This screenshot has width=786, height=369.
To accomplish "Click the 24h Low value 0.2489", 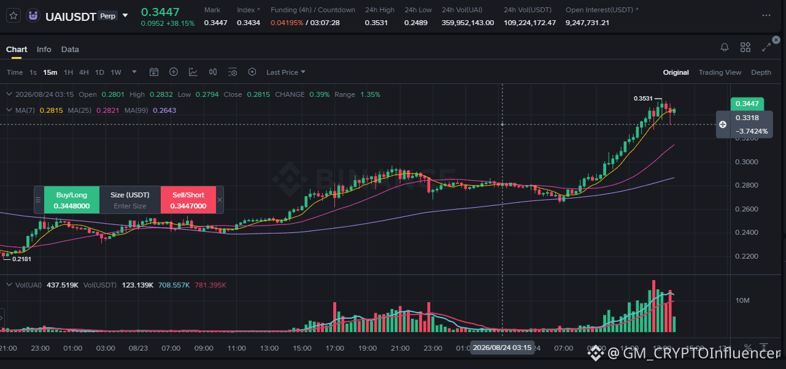I will click(x=415, y=23).
